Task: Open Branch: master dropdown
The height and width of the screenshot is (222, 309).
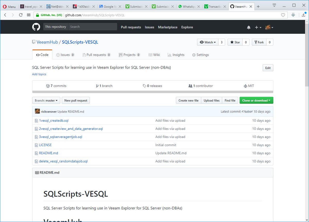Action: 46,101
